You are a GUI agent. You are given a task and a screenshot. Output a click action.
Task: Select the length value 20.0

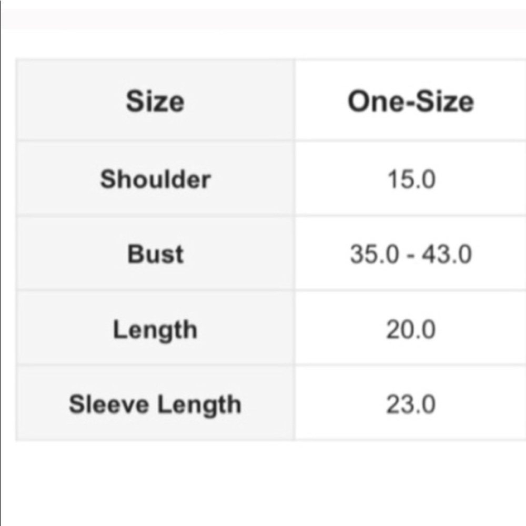pos(411,330)
